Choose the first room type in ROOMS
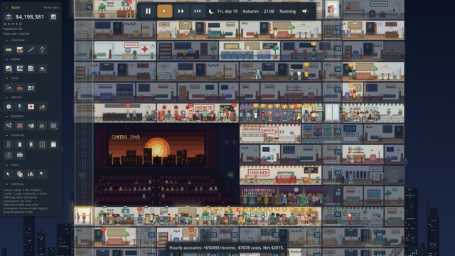 coord(9,69)
